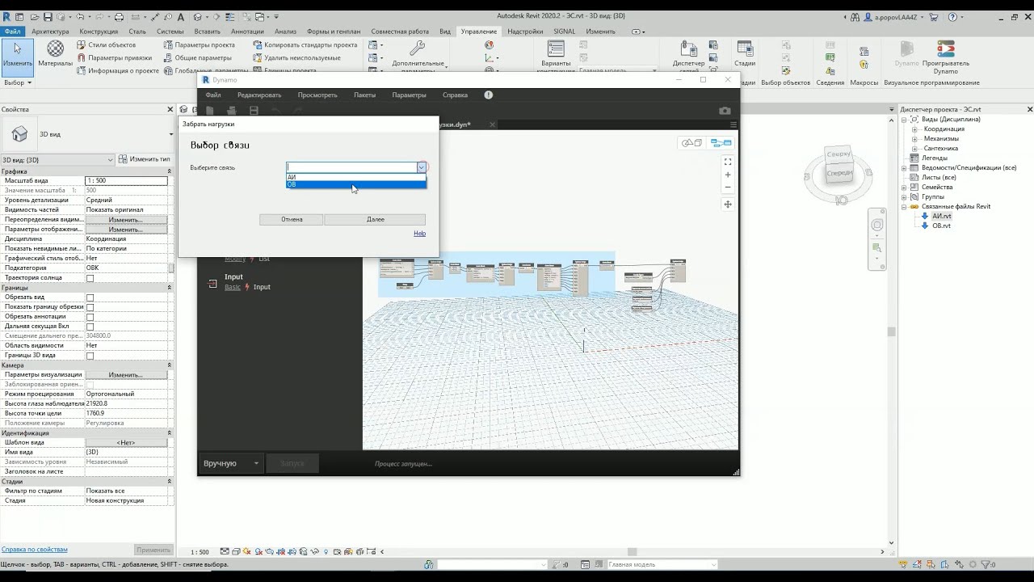This screenshot has width=1034, height=582.
Task: Click the save icon in Revit quick access toolbar
Action: point(48,17)
